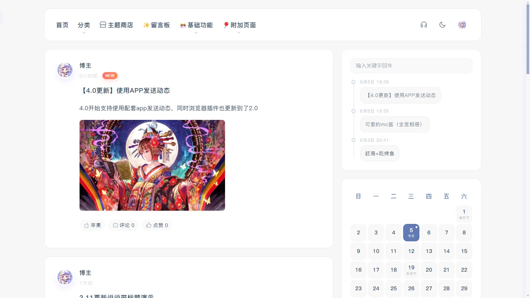Select calendar day 26

tap(411, 288)
